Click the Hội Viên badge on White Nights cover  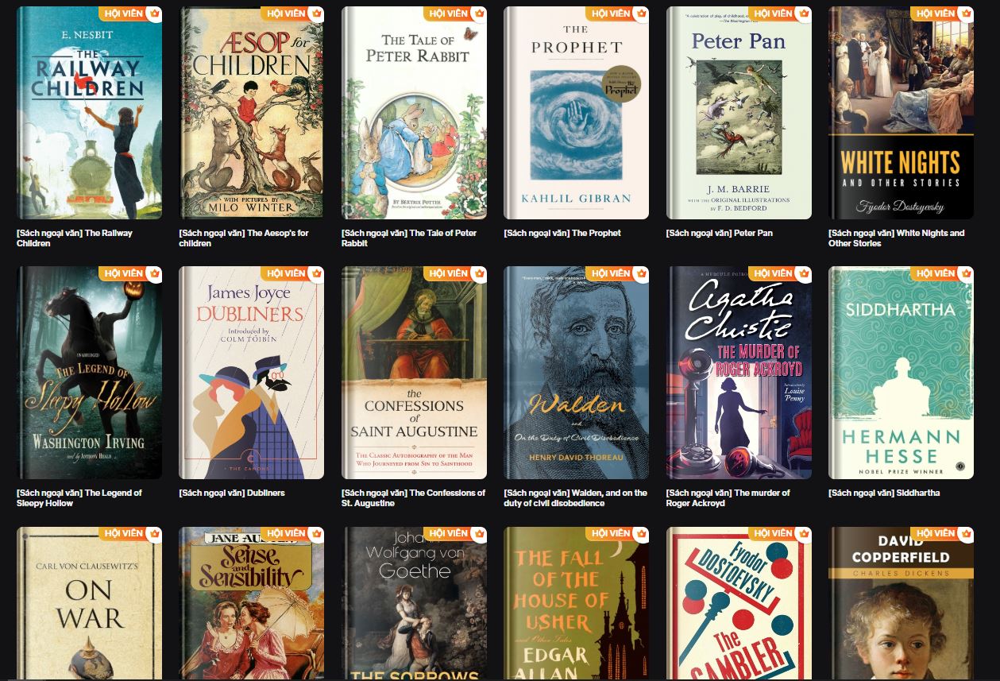point(942,14)
